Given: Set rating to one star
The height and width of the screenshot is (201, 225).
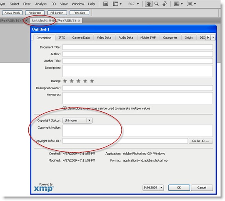Looking at the screenshot, I should pos(65,81).
